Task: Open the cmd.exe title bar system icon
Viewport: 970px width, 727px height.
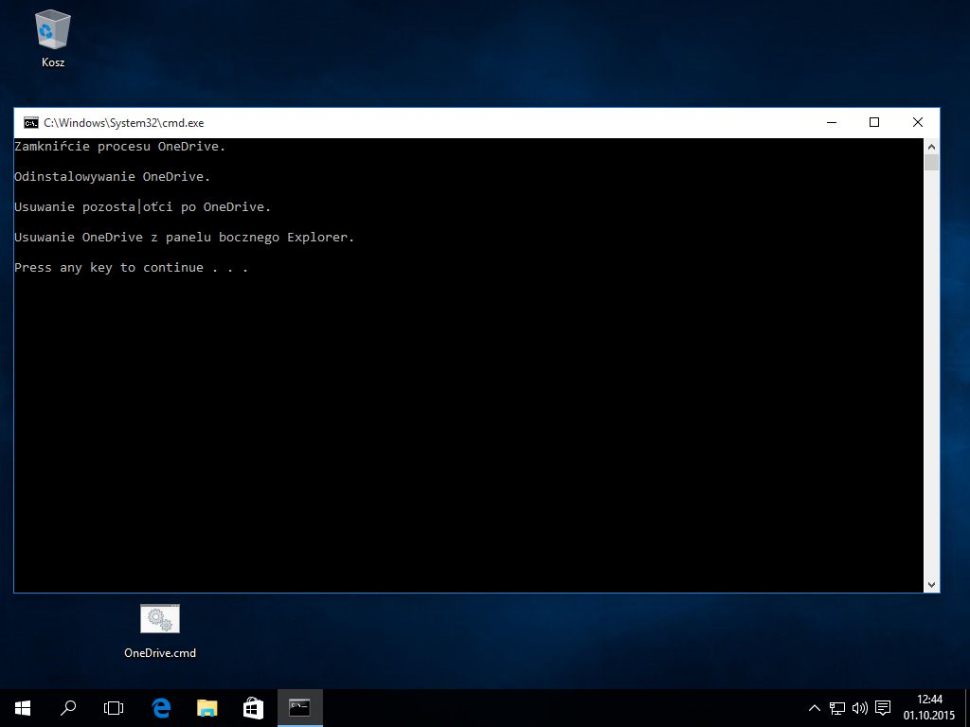Action: (31, 123)
